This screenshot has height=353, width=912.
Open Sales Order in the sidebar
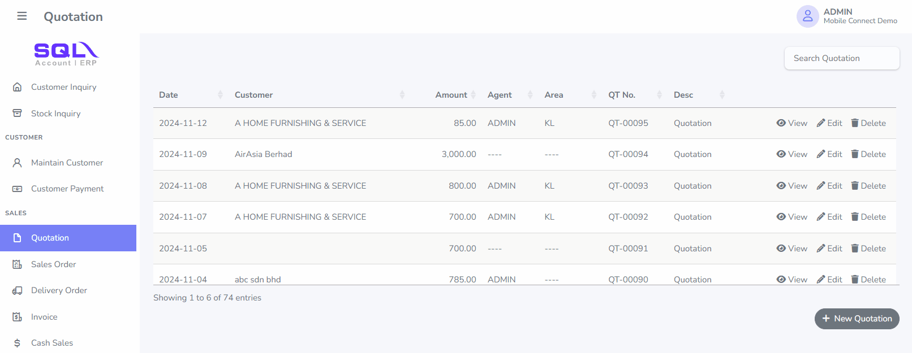(53, 264)
